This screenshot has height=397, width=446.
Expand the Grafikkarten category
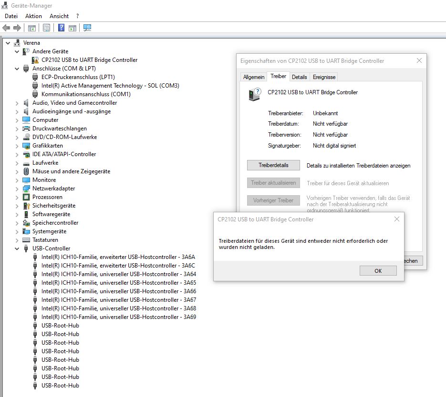point(17,146)
